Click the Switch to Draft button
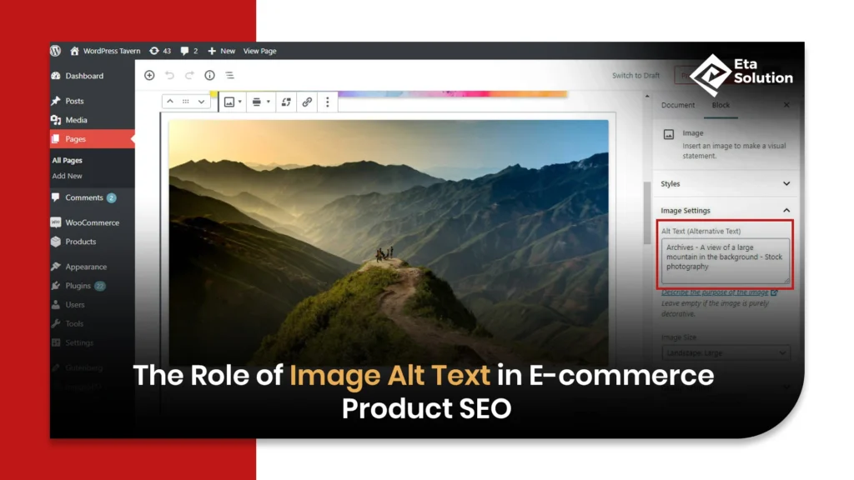The image size is (854, 480). click(x=635, y=75)
